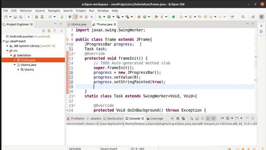Expand the JRE System Library node
Viewport: 266px width, 150px height.
[x=7, y=46]
